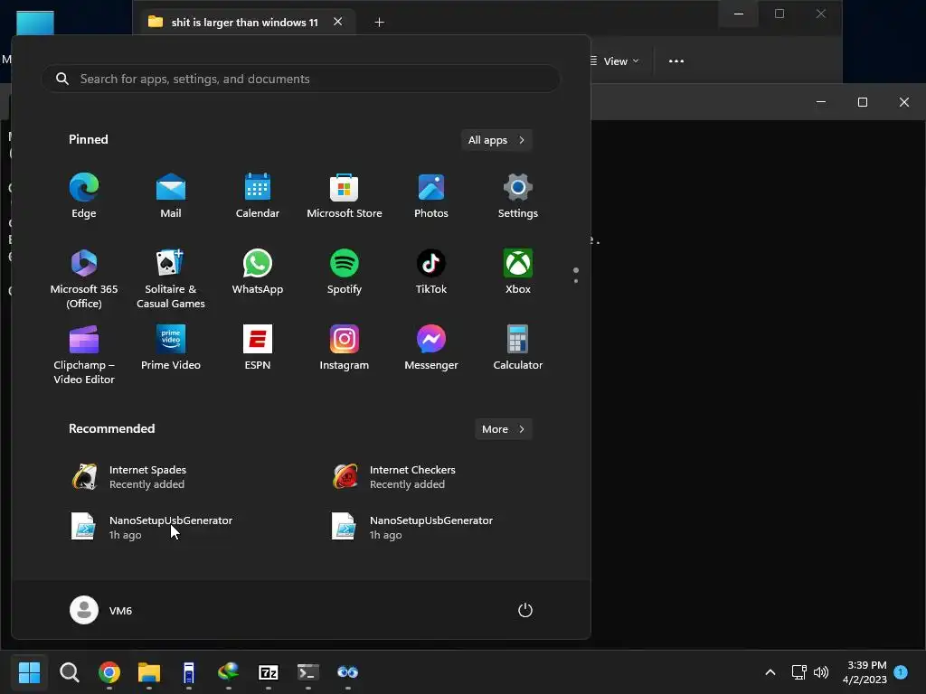Open the right NanoSetupUsbGenerator file
This screenshot has height=694, width=926.
pos(411,527)
